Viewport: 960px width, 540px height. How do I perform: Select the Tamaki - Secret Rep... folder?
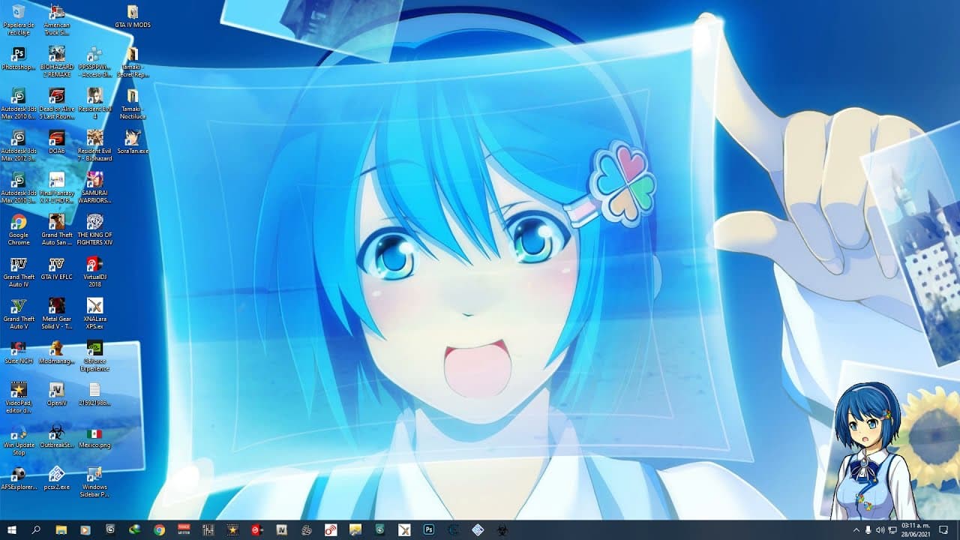point(133,62)
